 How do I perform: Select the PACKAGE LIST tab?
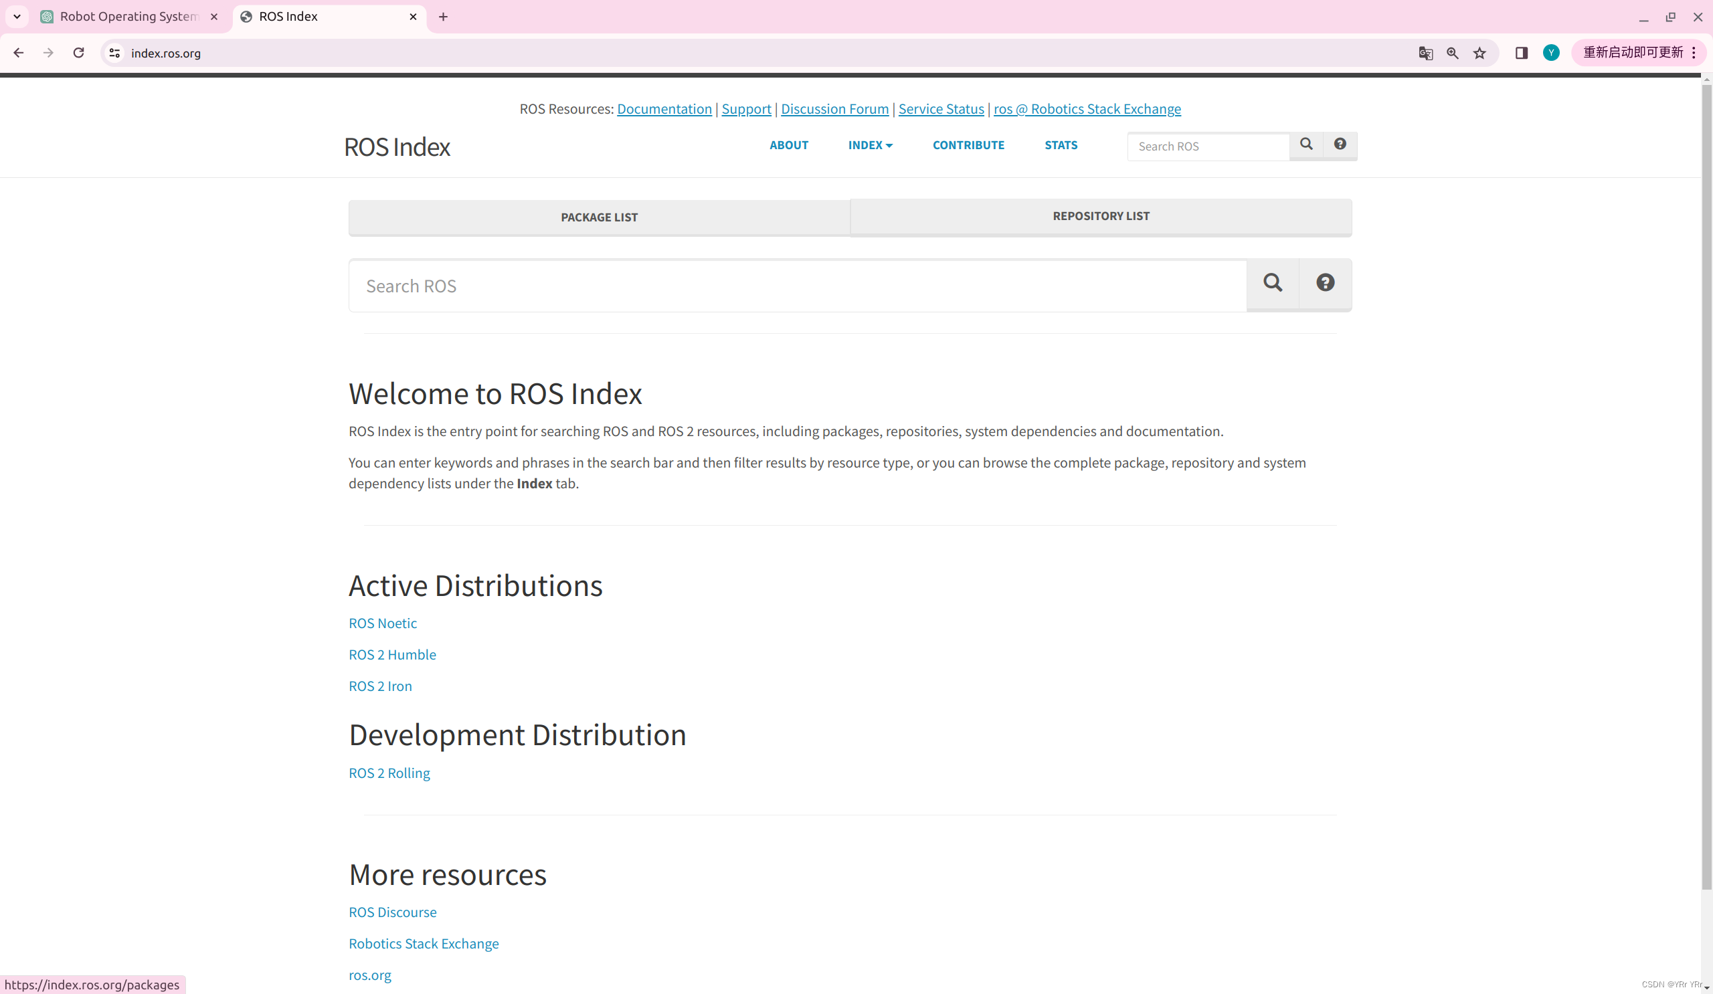[599, 217]
